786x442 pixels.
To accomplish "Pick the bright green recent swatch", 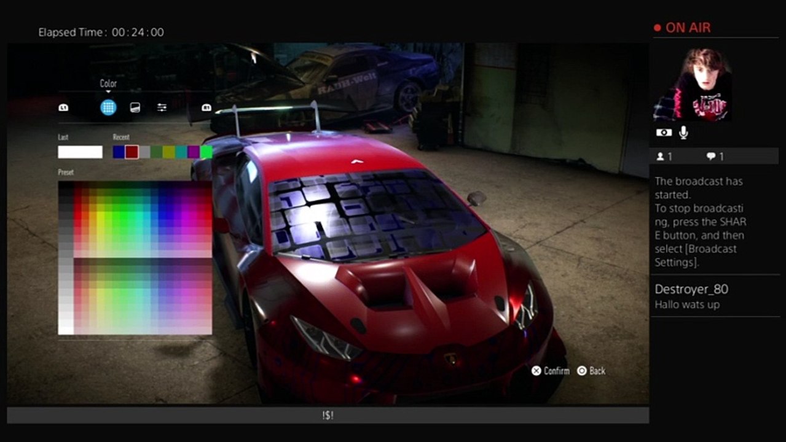I will [206, 152].
